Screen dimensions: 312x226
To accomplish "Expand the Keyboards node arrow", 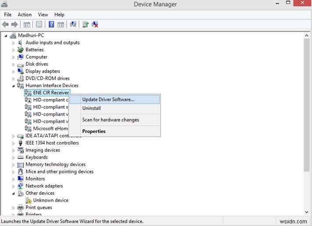I will [13, 158].
